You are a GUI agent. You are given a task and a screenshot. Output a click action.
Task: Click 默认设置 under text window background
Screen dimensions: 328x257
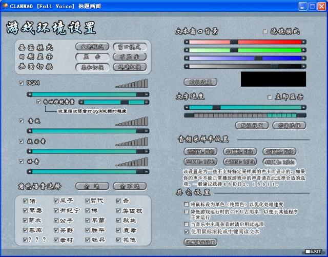[x=200, y=82]
